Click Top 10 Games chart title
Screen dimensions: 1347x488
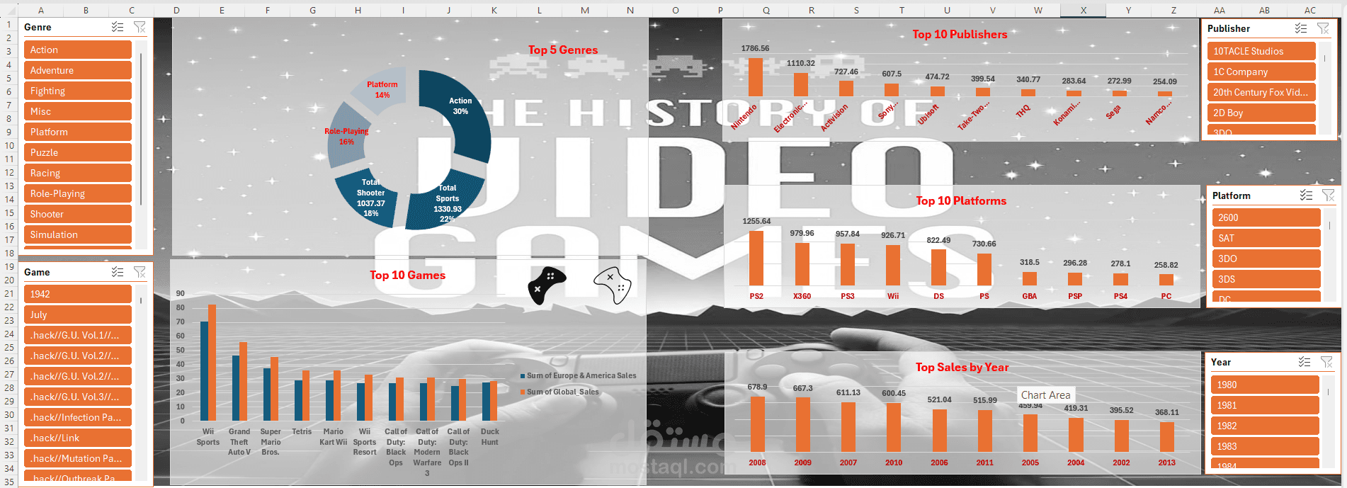(x=407, y=275)
